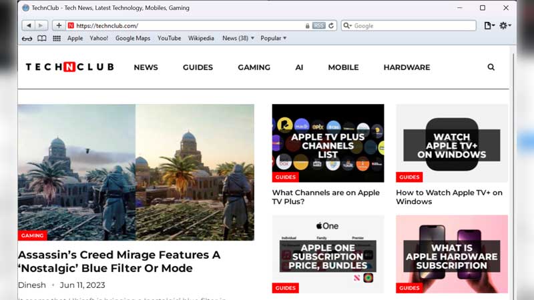Open Apple TV Plus Channels List thumbnail
Image resolution: width=534 pixels, height=300 pixels.
(328, 143)
